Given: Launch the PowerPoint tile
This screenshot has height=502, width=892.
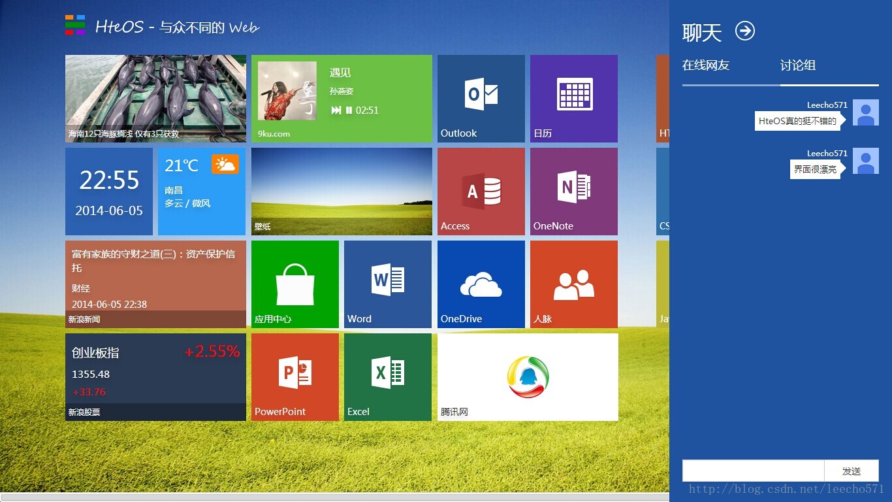Looking at the screenshot, I should 295,377.
